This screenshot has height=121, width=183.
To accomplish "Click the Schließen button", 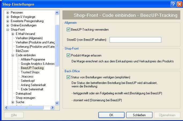I will click(x=139, y=115).
